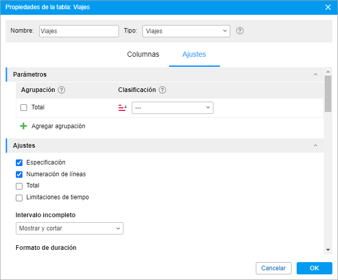Screen dimensions: 338x280
Task: Enable Limitaciones de tiempo checkbox
Action: pyautogui.click(x=19, y=198)
